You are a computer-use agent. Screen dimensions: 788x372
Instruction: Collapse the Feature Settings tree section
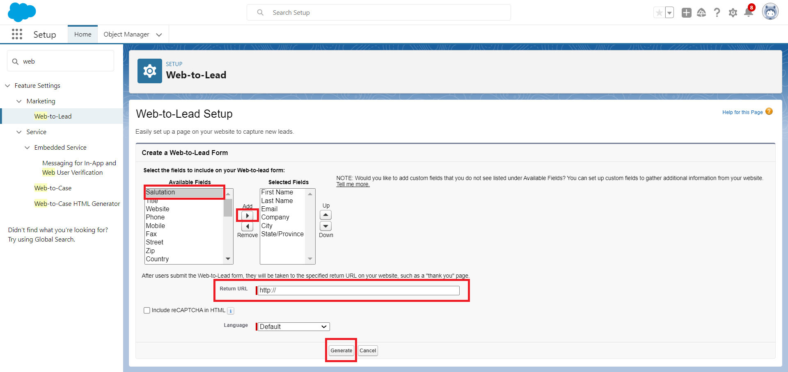7,86
